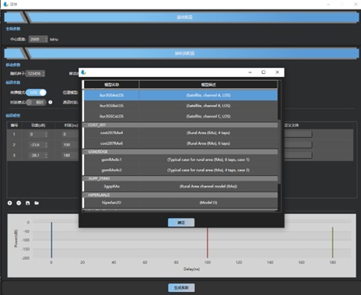Adjust the power stepper for tap row 1
Screen dimensions: 361x295
46,135
